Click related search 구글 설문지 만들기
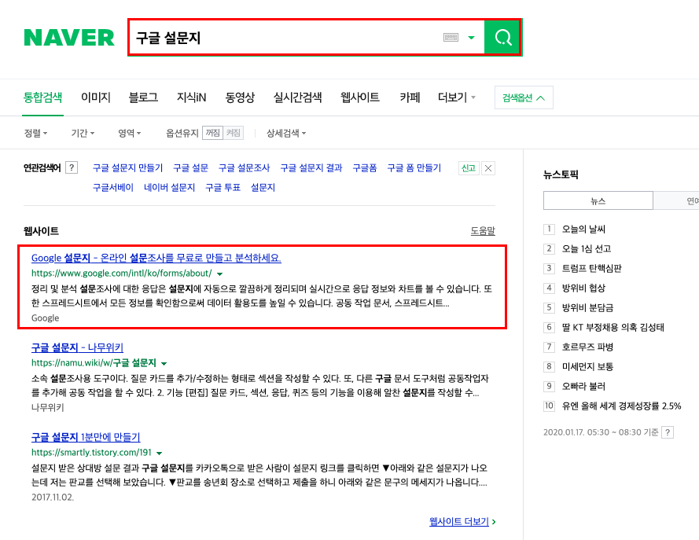Viewport: 699px width, 540px height. pyautogui.click(x=127, y=168)
